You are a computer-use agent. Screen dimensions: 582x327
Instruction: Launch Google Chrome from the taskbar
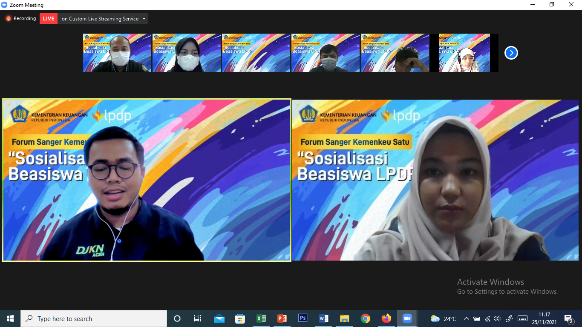(366, 318)
